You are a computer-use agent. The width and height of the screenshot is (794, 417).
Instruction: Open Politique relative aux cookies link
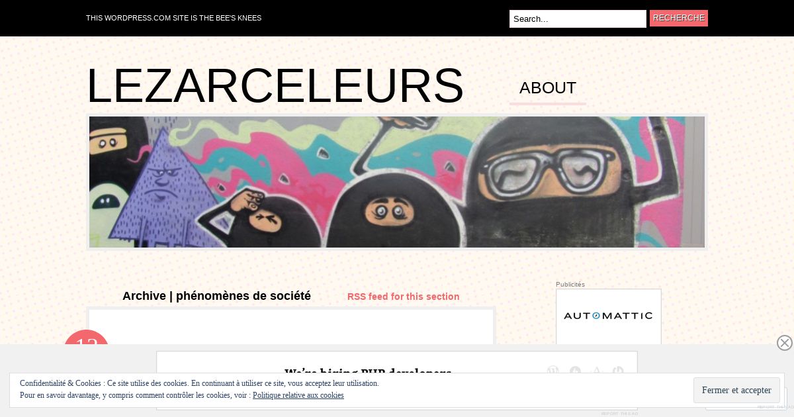pyautogui.click(x=298, y=395)
